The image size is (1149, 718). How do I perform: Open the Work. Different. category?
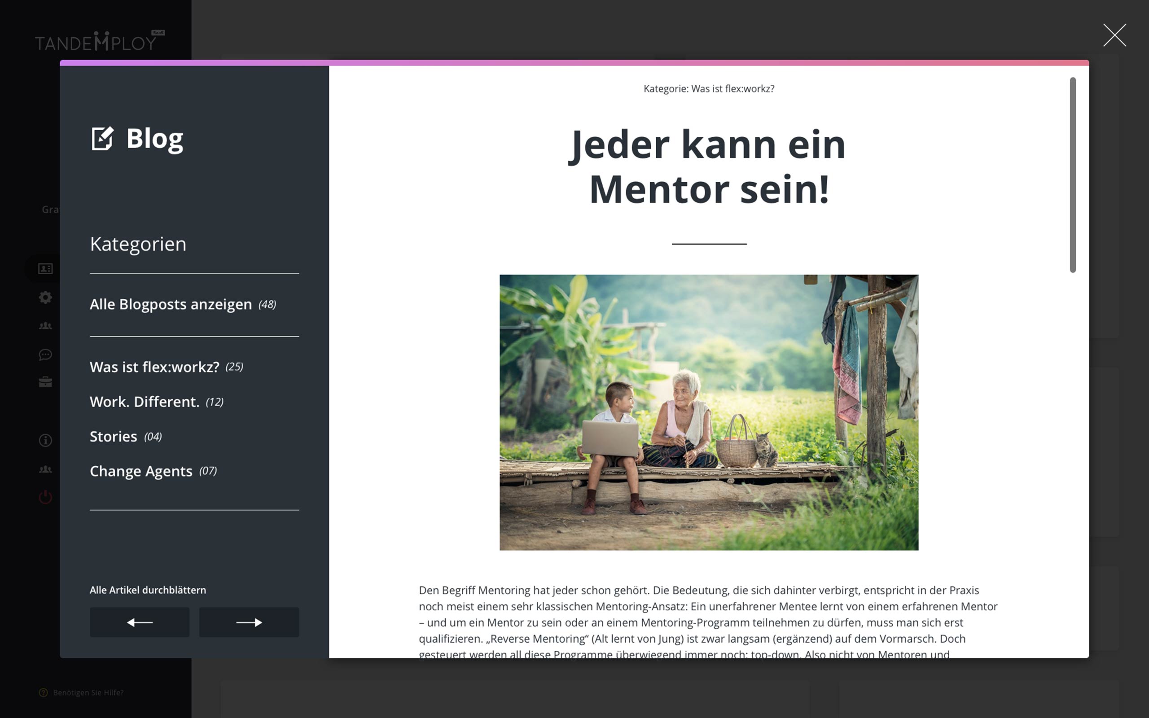click(156, 402)
